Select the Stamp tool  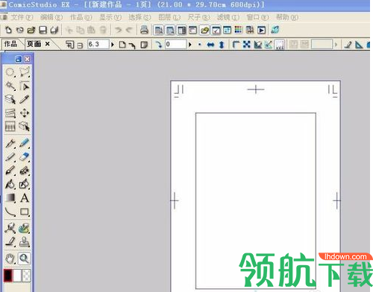pyautogui.click(x=25, y=241)
